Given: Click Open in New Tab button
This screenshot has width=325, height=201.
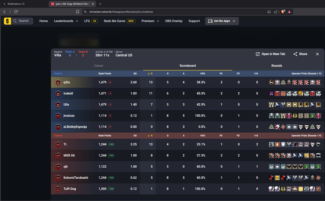Looking at the screenshot, I should [x=270, y=54].
